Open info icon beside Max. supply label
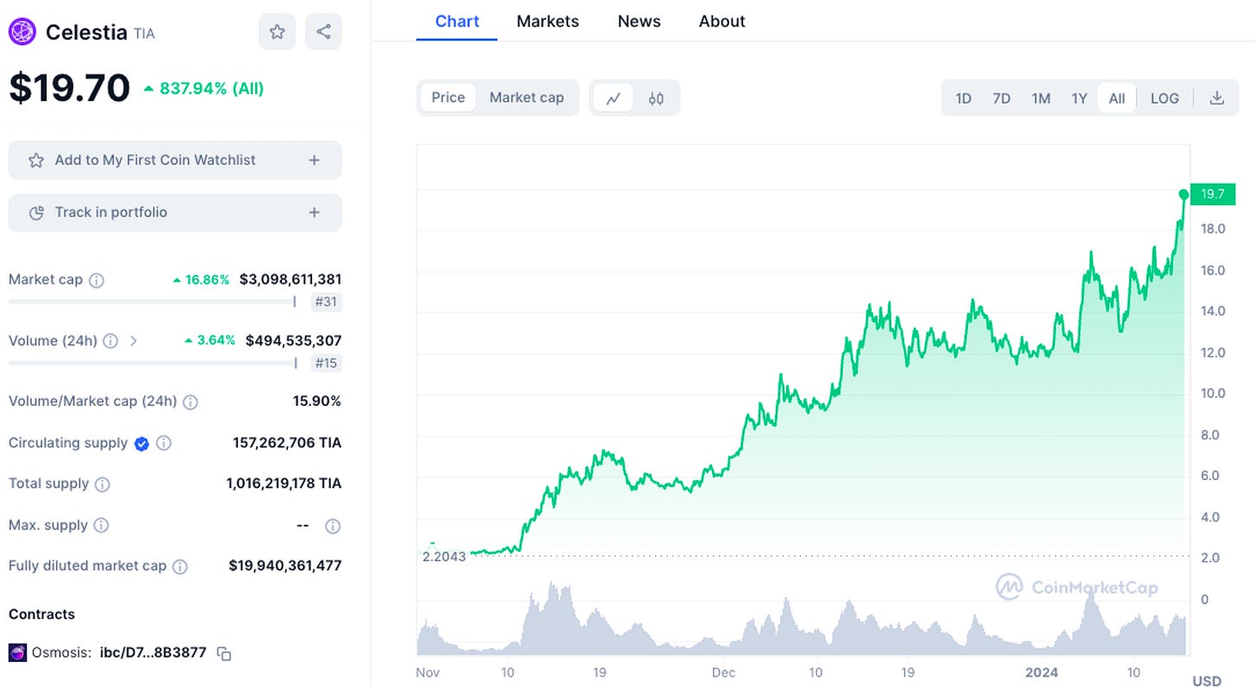The height and width of the screenshot is (687, 1255). [101, 525]
